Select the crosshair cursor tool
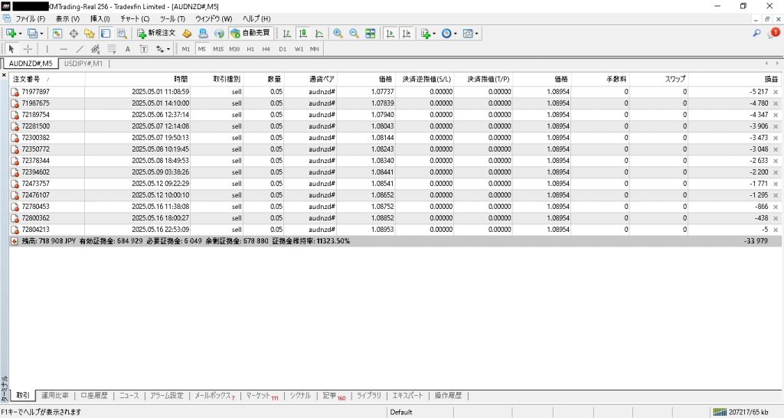The height and width of the screenshot is (418, 784). click(x=28, y=49)
